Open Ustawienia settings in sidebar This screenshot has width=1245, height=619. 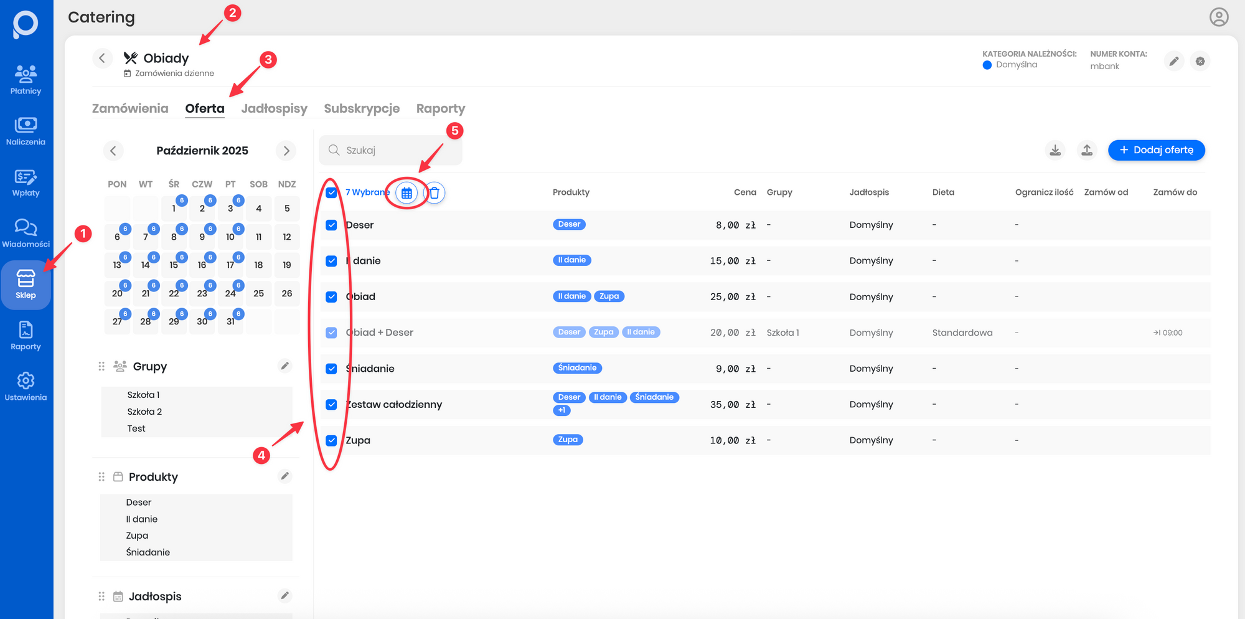coord(26,386)
